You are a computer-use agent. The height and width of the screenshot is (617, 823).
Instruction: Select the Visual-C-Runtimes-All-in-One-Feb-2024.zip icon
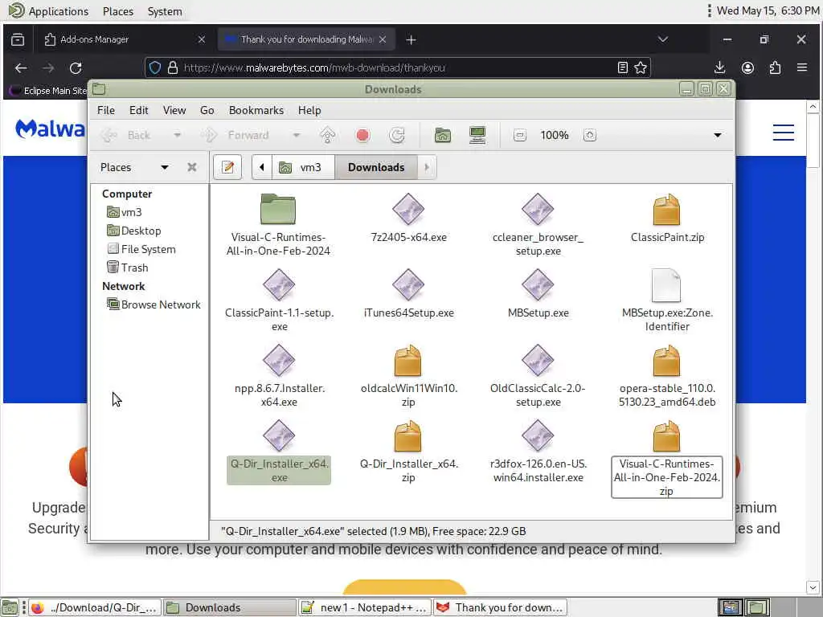click(666, 436)
